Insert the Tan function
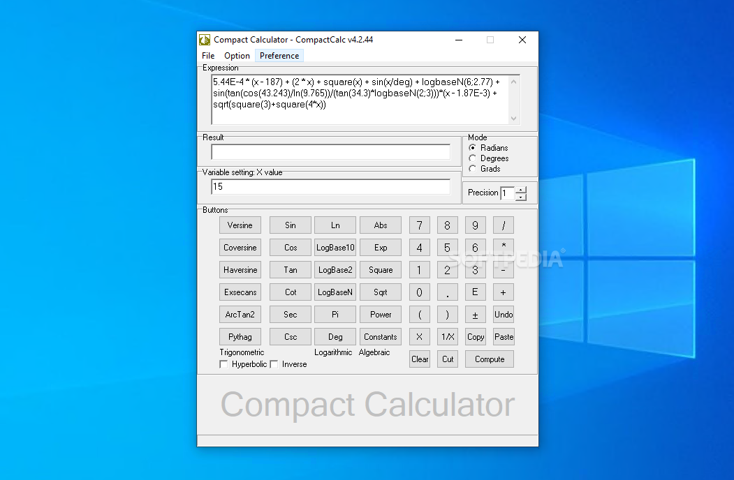The width and height of the screenshot is (734, 480). point(291,270)
